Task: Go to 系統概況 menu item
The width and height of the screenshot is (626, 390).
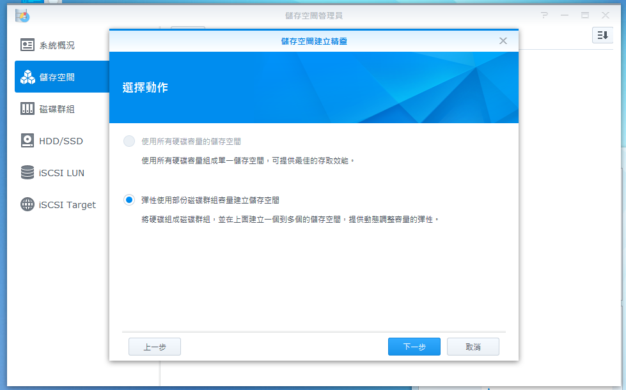Action: click(57, 45)
